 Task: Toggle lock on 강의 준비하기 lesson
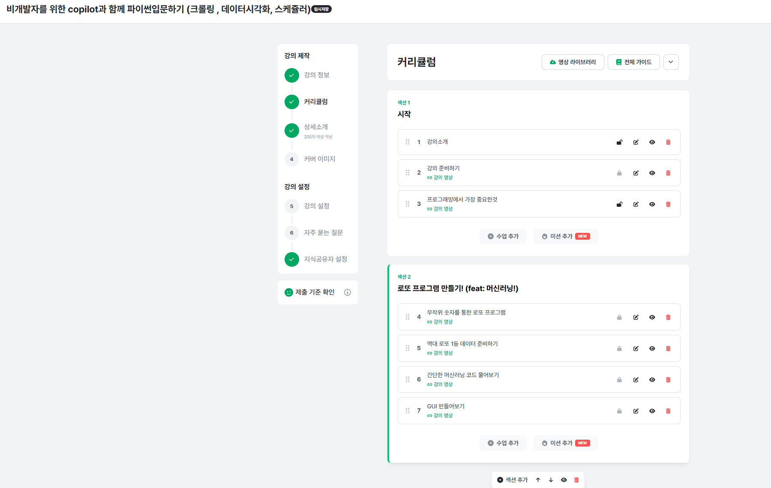click(x=619, y=173)
